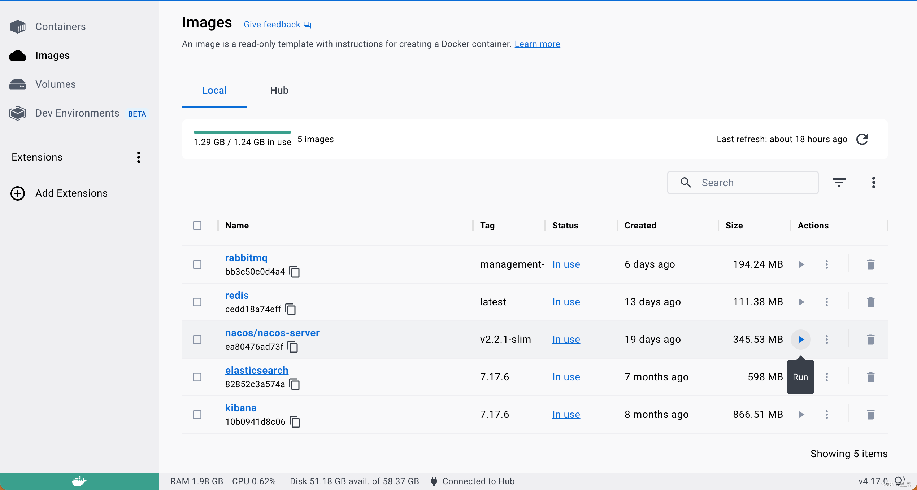Open the Containers section icon
Screen dimensions: 917x490
[18, 27]
